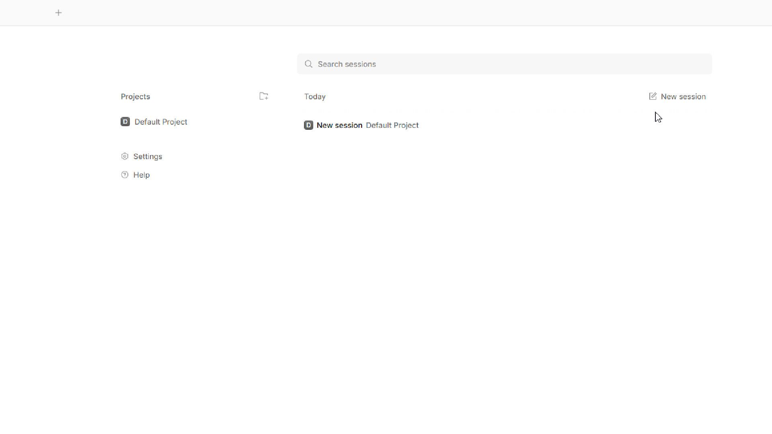The width and height of the screenshot is (772, 434).
Task: Open the Help link label
Action: pos(142,175)
